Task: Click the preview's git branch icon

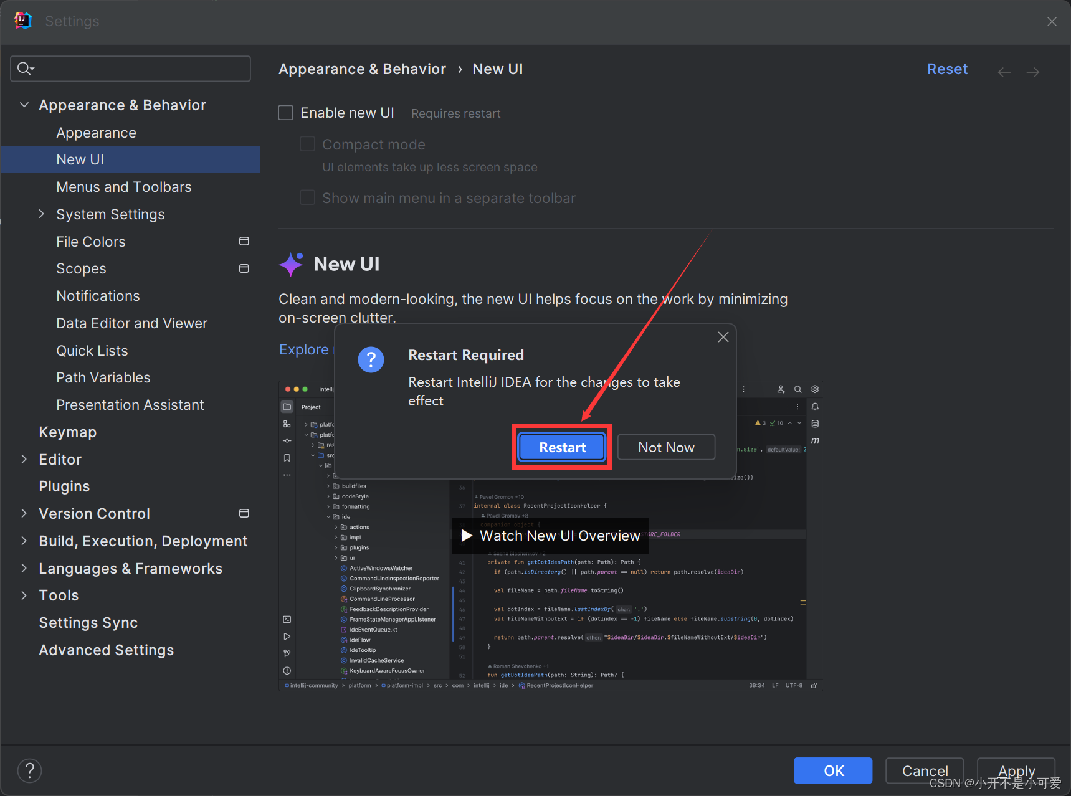Action: 287,653
